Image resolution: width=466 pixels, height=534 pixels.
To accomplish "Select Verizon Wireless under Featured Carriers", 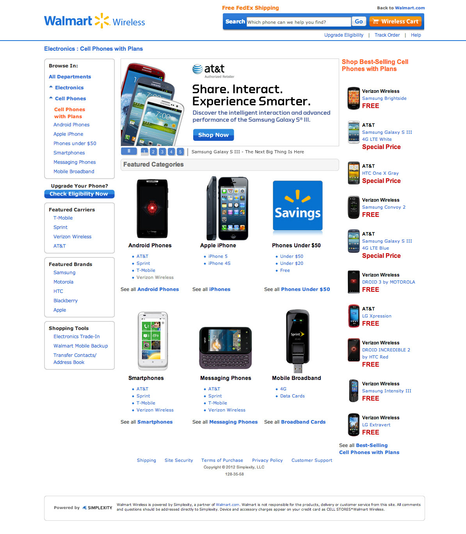I will click(x=73, y=237).
